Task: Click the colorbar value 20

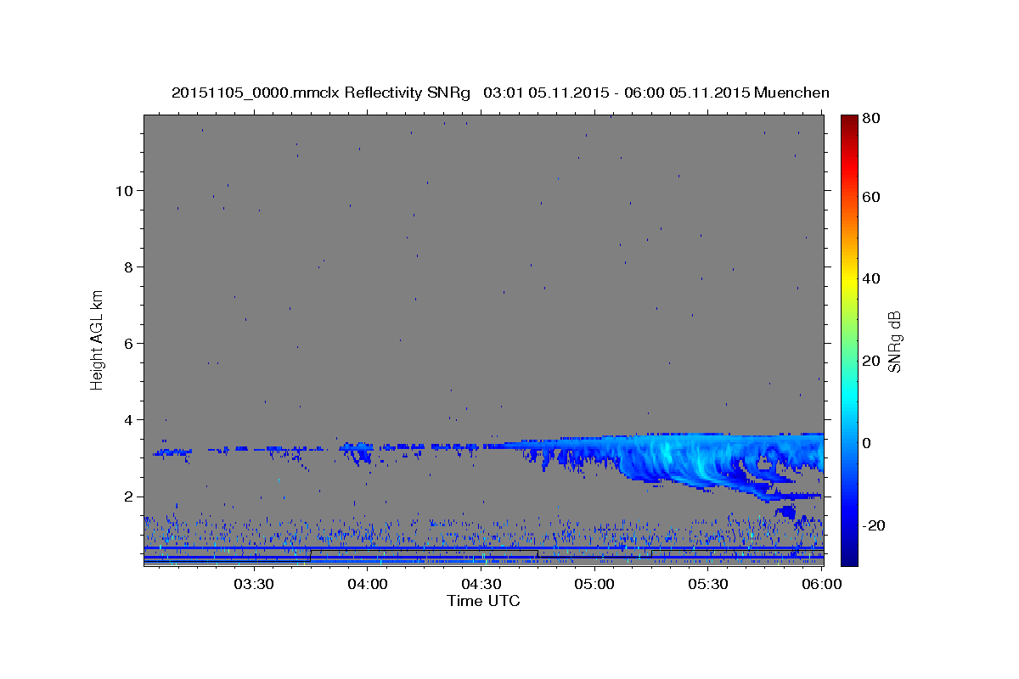Action: pyautogui.click(x=871, y=360)
